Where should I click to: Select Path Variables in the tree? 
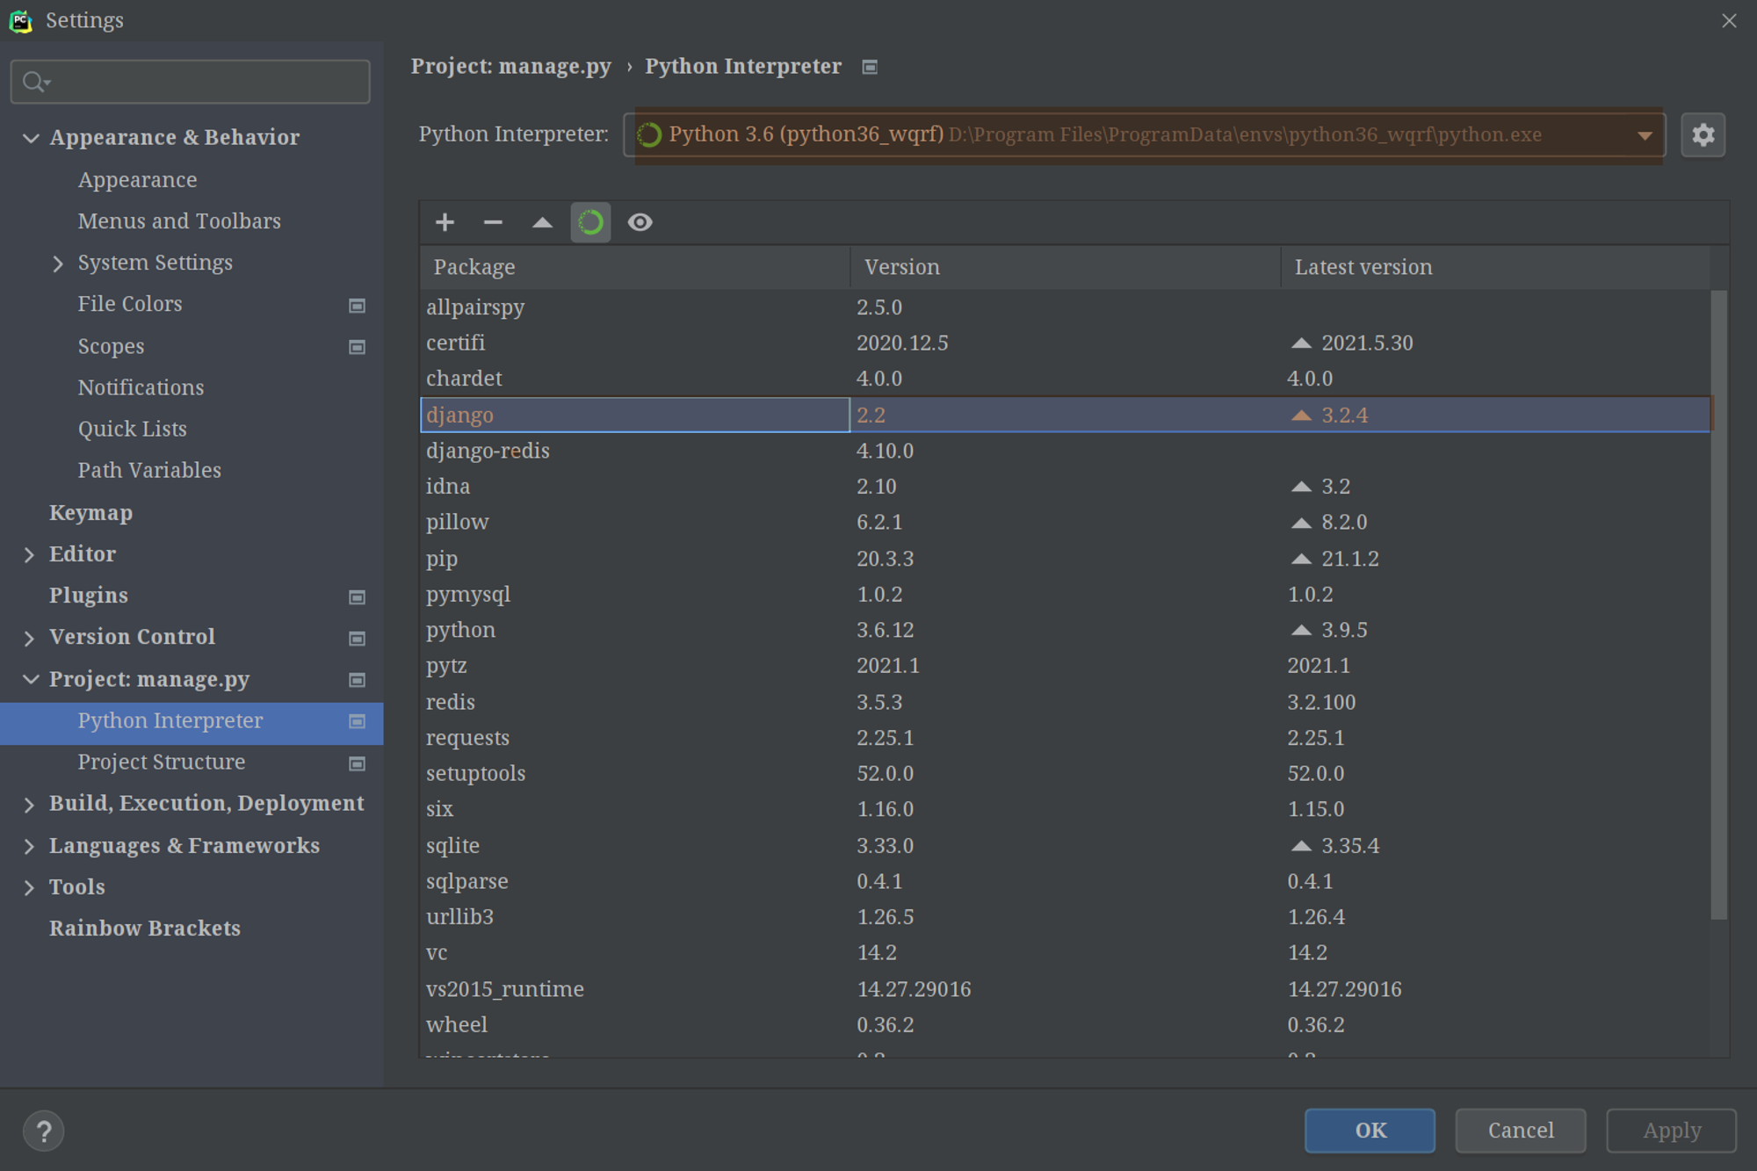149,470
